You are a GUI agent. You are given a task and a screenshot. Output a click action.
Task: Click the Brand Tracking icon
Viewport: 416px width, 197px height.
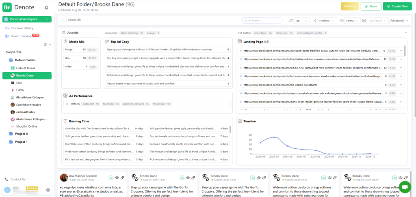click(7, 36)
